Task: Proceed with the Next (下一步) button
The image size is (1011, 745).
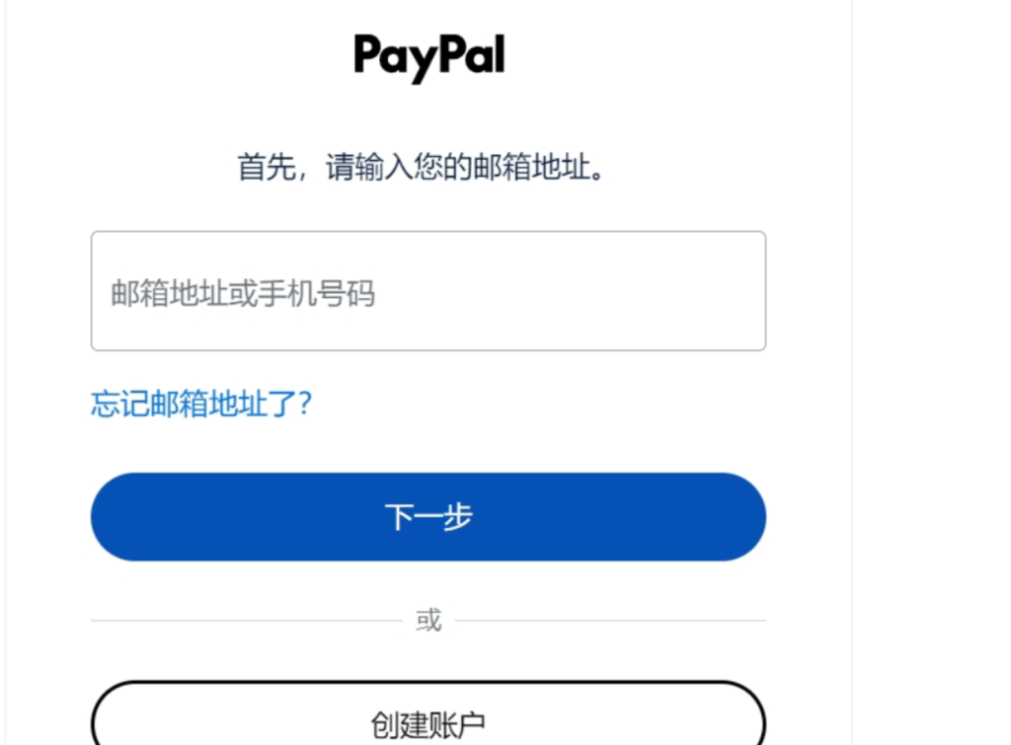Action: pos(428,517)
